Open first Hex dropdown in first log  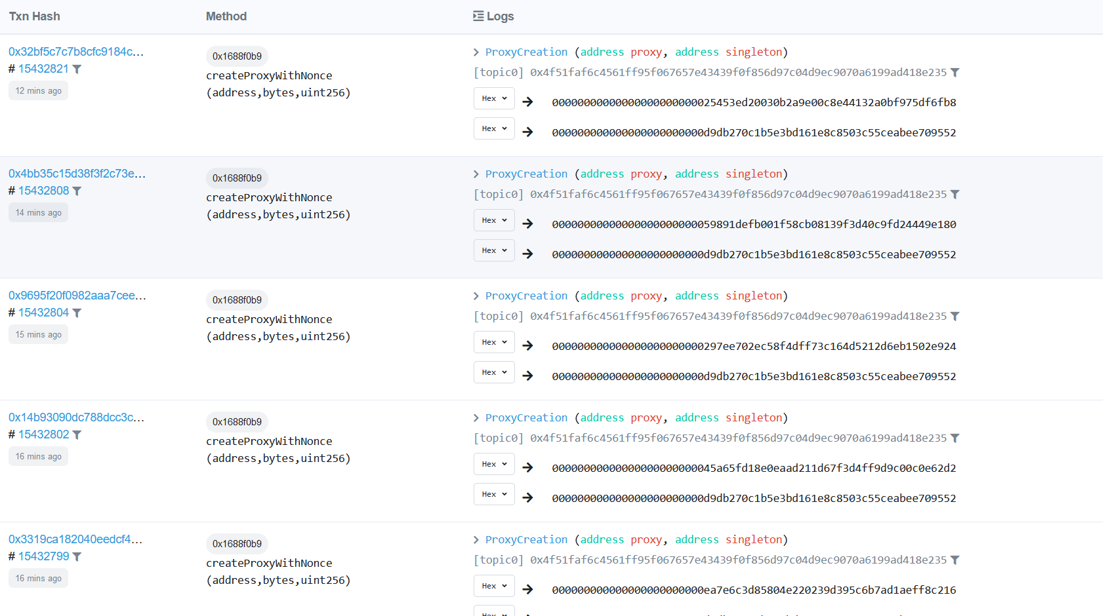494,99
